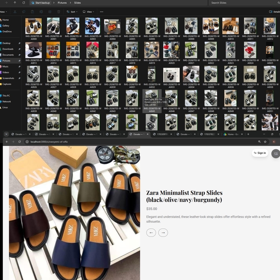
Task: View site information icon in address bar
Action: pyautogui.click(x=27, y=142)
